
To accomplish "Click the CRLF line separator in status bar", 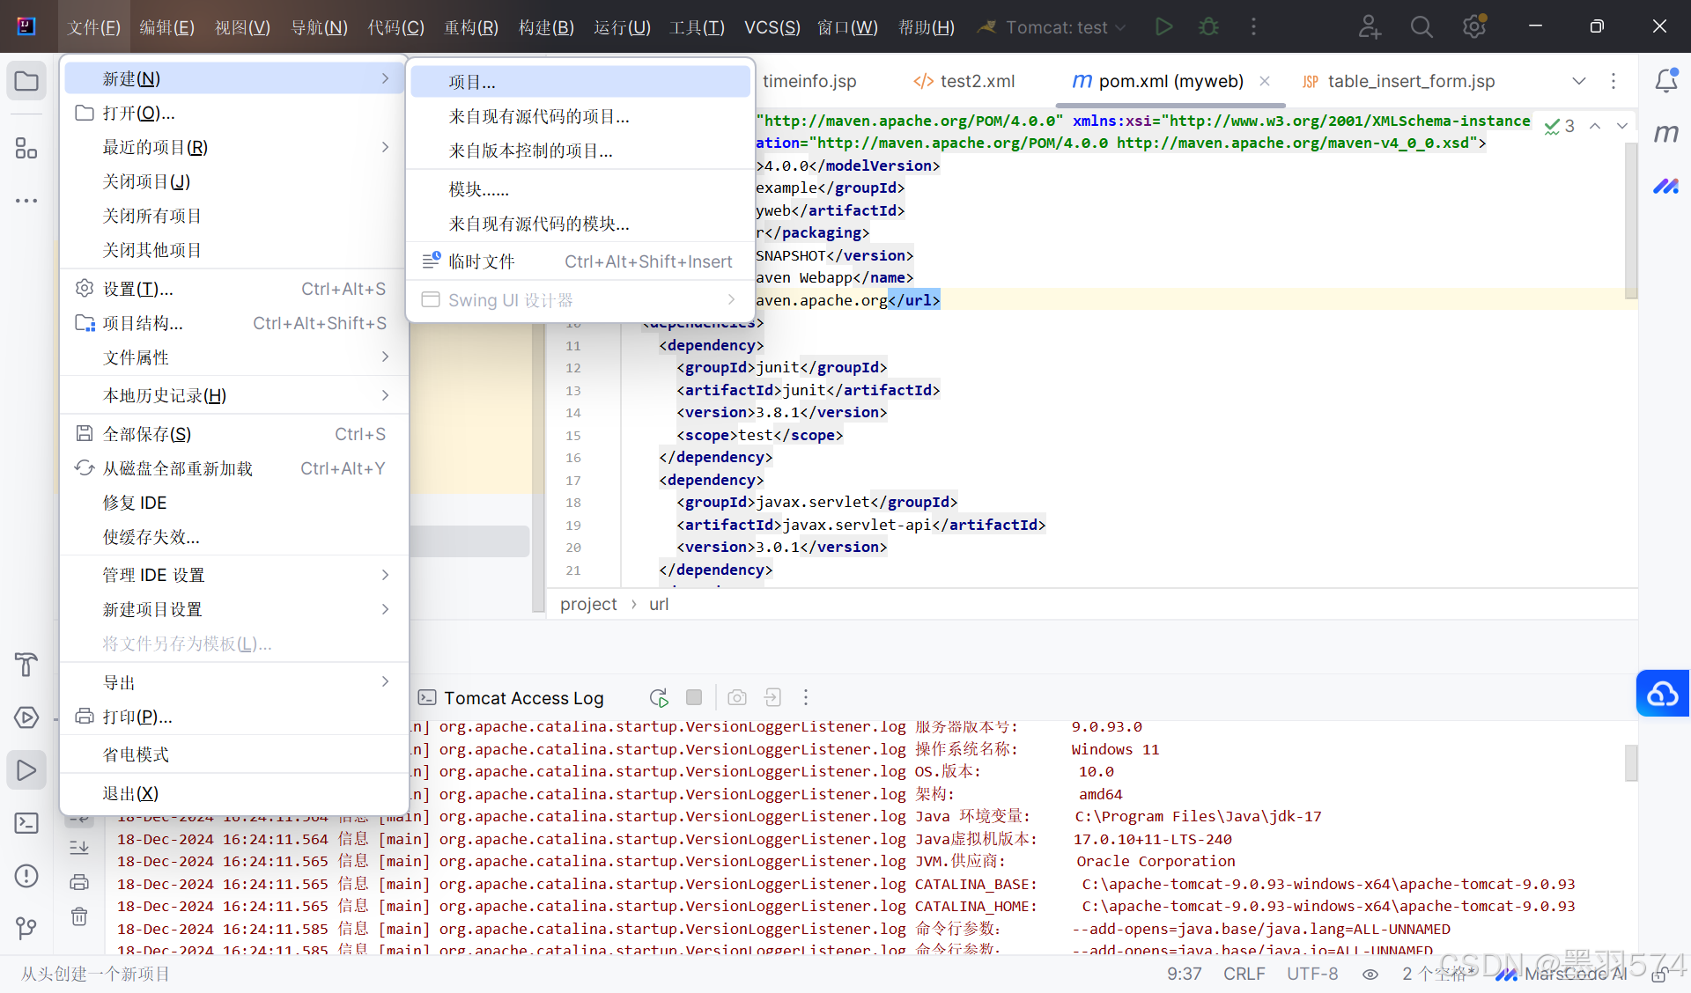I will click(1244, 974).
